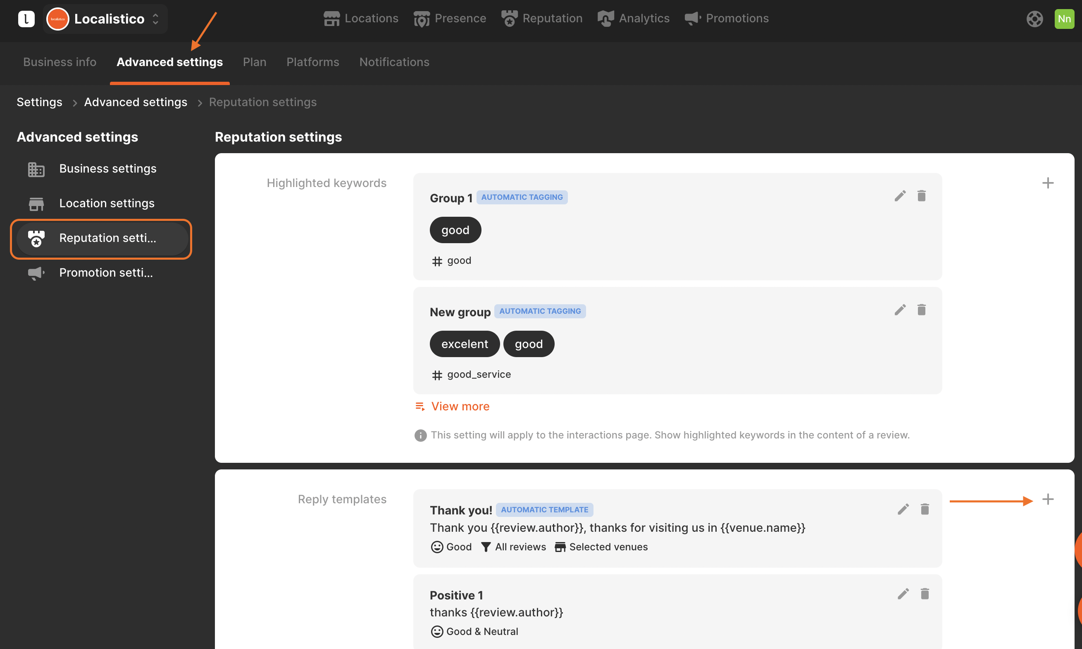Edit the Positive 1 reply template

(x=903, y=594)
